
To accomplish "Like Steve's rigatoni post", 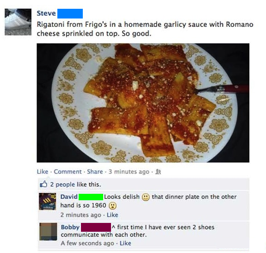I will (x=43, y=172).
